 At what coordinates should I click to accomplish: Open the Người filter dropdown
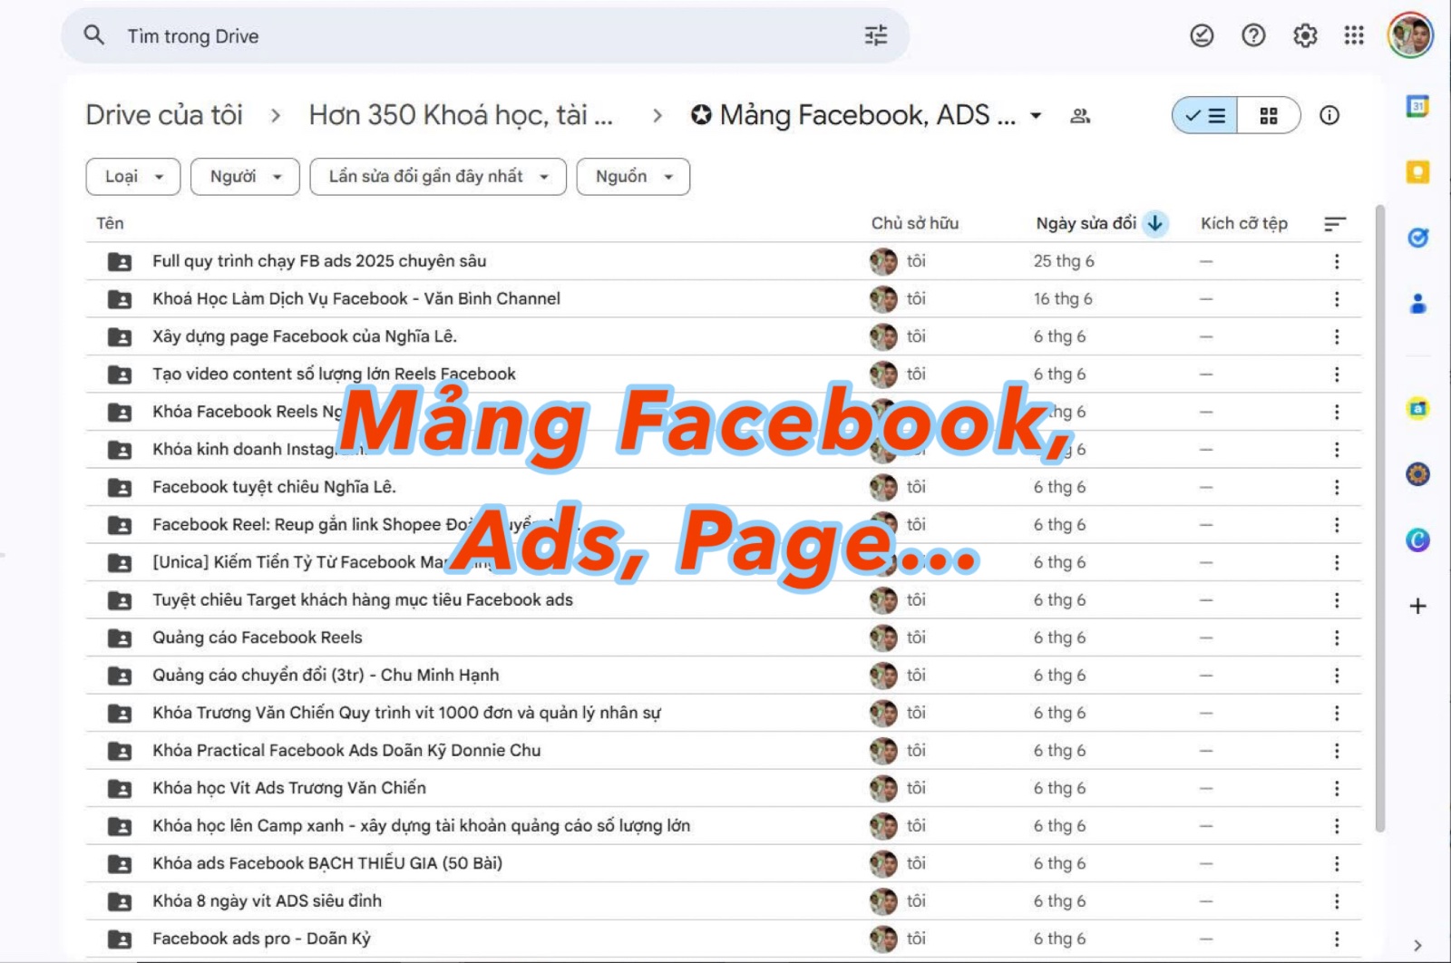click(245, 176)
